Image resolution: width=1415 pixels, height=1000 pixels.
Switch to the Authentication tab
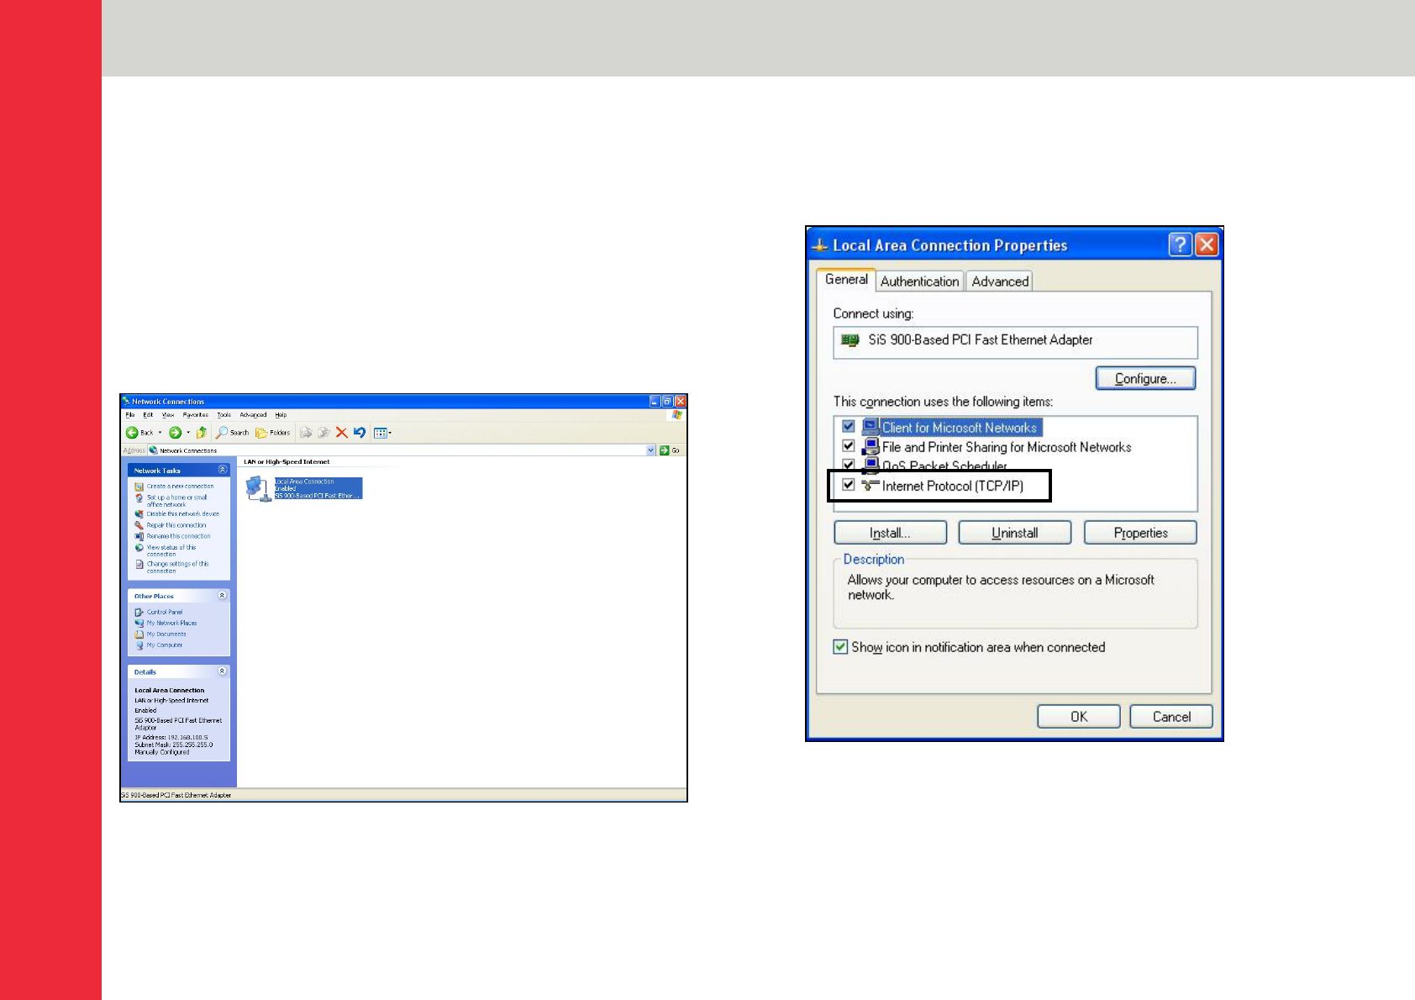[920, 282]
